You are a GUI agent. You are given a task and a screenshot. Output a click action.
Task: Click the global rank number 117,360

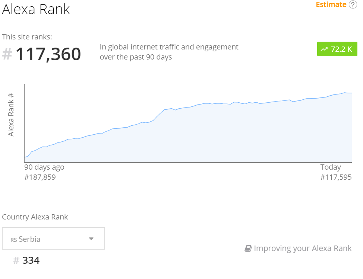(48, 54)
